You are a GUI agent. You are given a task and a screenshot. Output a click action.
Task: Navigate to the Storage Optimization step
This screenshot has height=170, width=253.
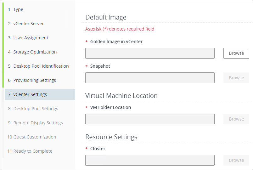pyautogui.click(x=35, y=52)
